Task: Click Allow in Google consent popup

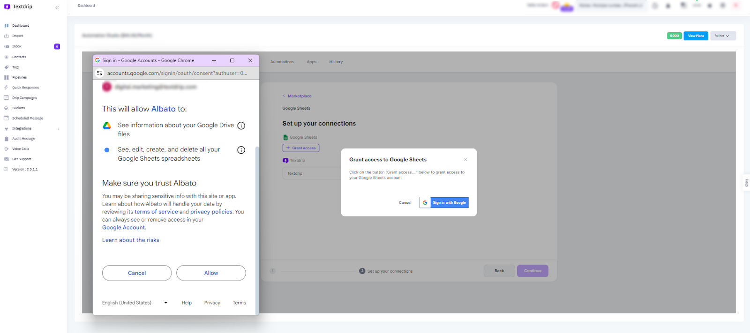Action: (211, 273)
